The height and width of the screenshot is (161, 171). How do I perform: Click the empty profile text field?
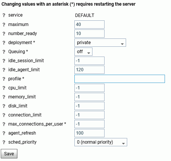click(x=120, y=79)
